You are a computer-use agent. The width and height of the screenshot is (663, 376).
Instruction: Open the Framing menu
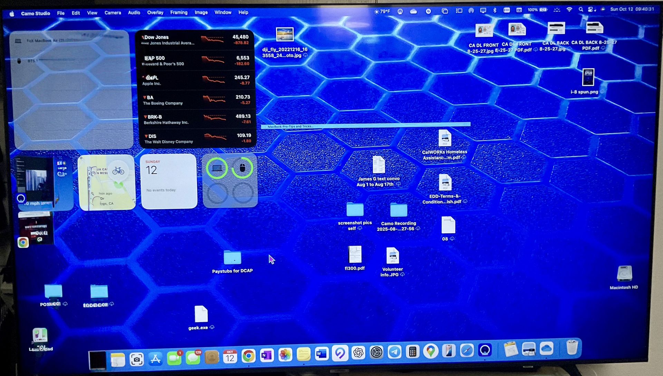tap(179, 12)
